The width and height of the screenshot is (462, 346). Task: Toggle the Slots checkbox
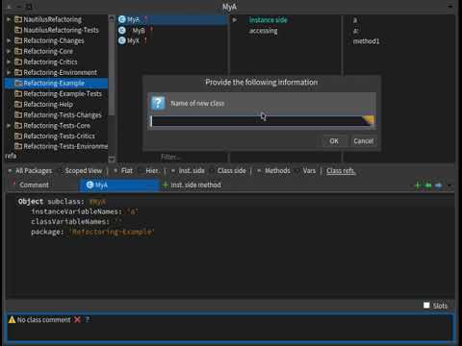[x=426, y=306]
